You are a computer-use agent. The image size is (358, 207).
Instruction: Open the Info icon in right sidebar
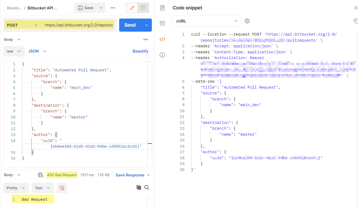[x=162, y=55]
